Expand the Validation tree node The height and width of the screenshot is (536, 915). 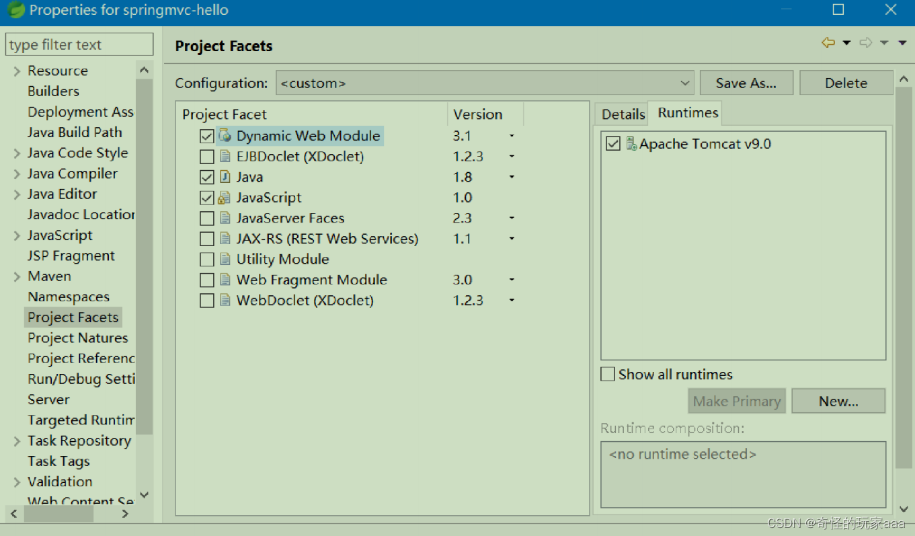pyautogui.click(x=17, y=482)
